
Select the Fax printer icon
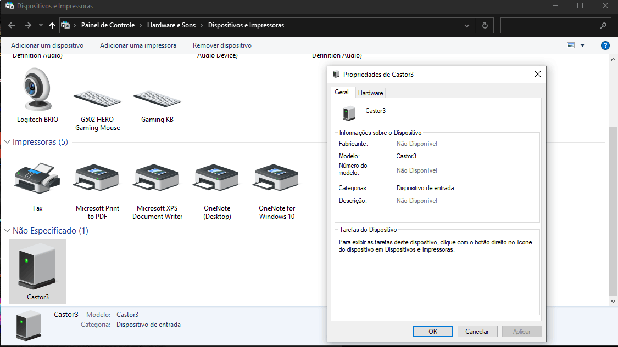pos(37,178)
